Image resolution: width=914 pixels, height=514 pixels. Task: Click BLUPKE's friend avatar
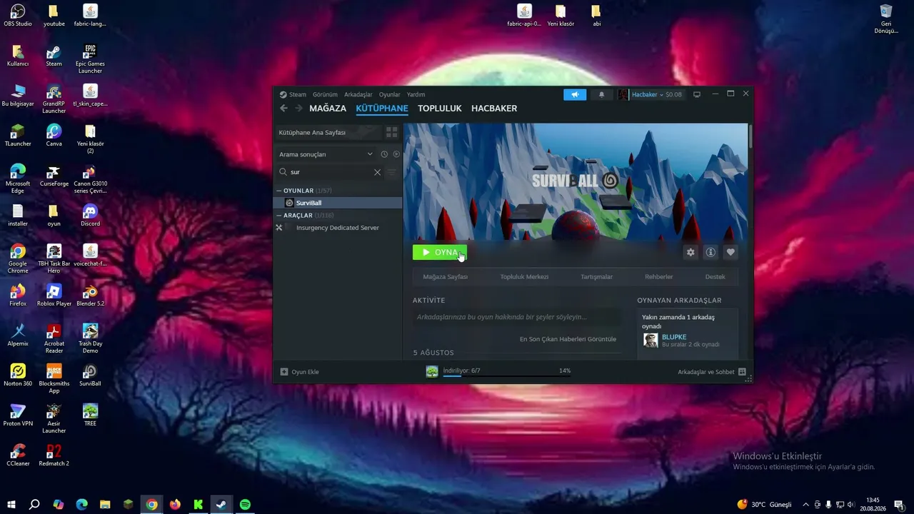tap(651, 341)
